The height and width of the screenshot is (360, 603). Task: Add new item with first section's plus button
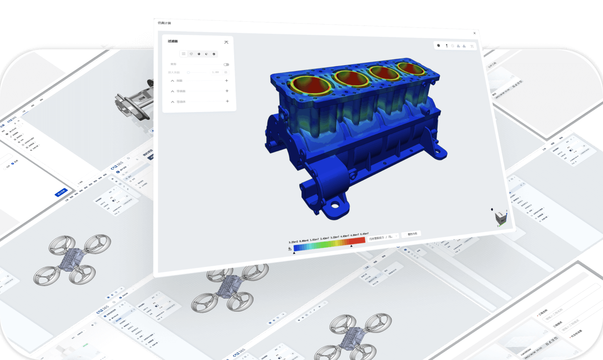click(227, 80)
